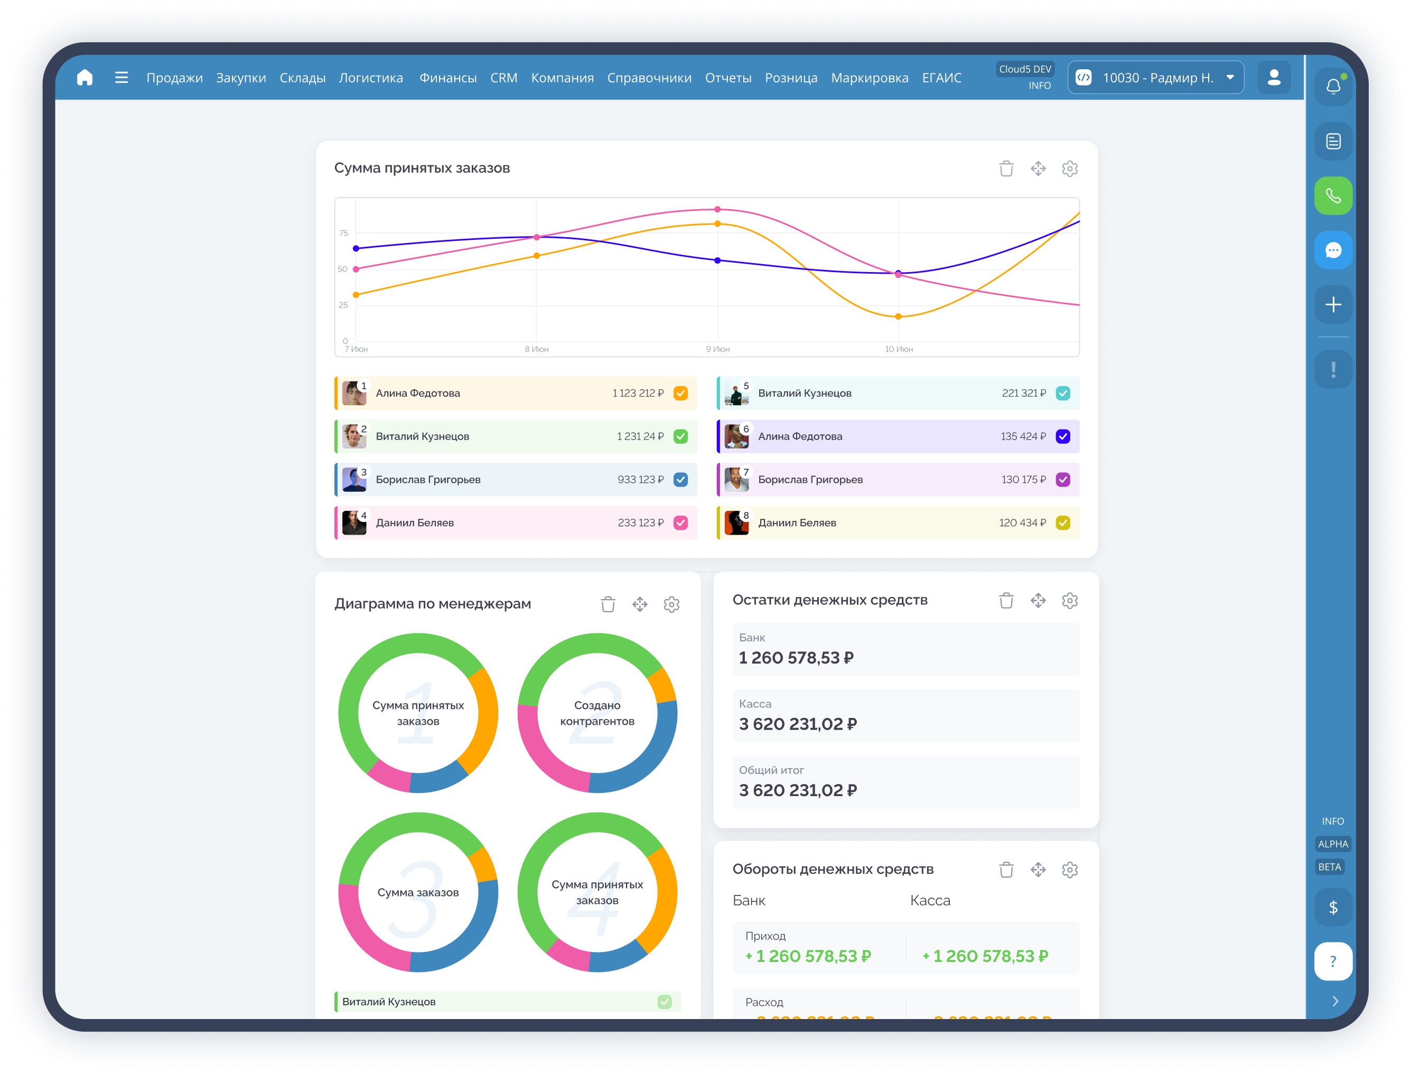This screenshot has height=1074, width=1411.
Task: Expand the '10030 - Радмир Н.' dropdown
Action: tap(1156, 77)
